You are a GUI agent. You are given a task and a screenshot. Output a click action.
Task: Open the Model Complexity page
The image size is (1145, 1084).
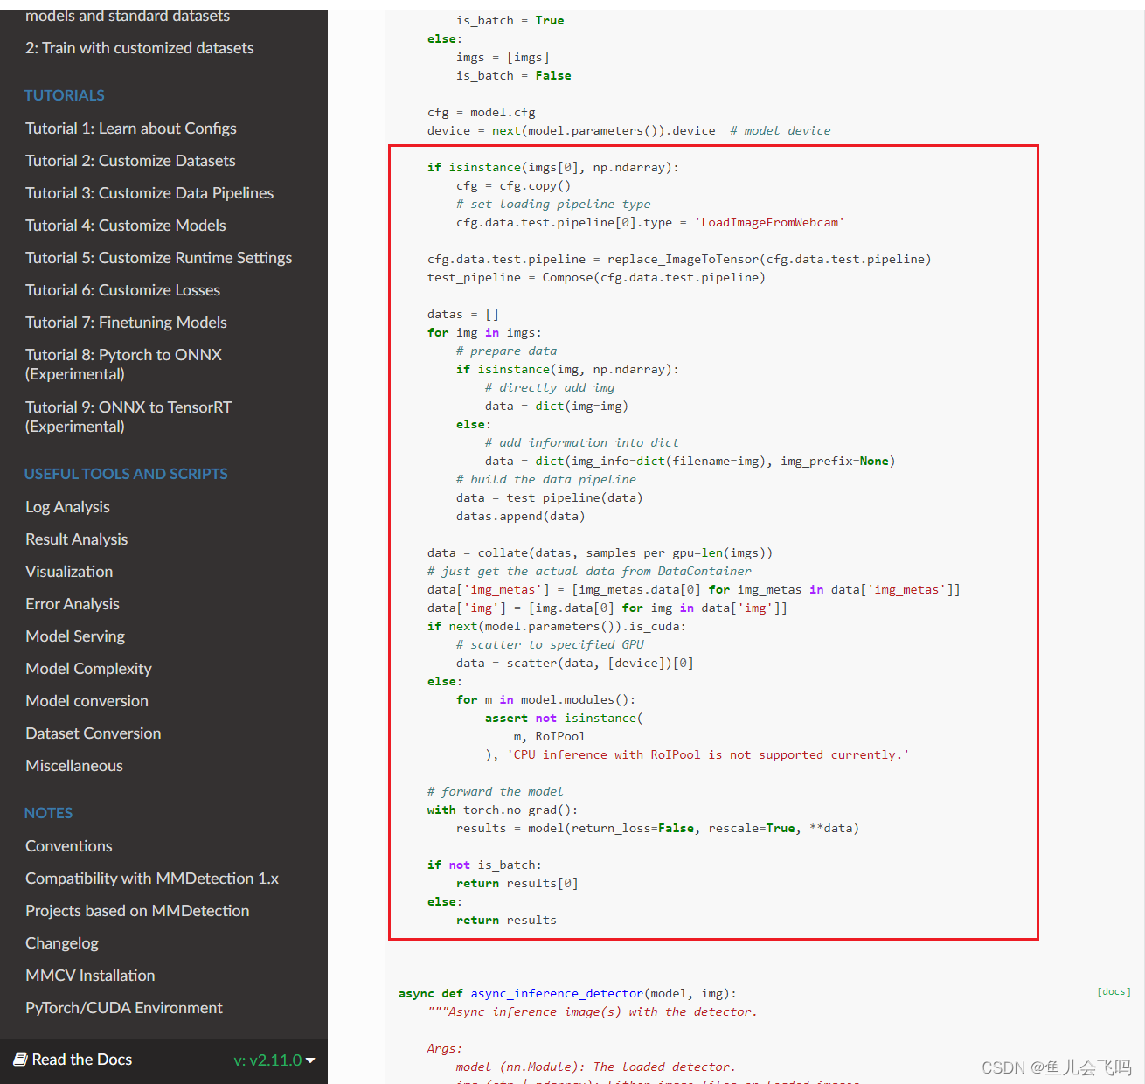coord(87,668)
